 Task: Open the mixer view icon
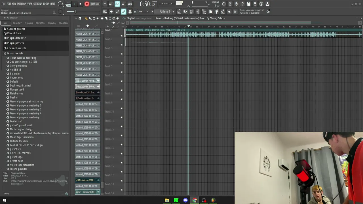[198, 12]
